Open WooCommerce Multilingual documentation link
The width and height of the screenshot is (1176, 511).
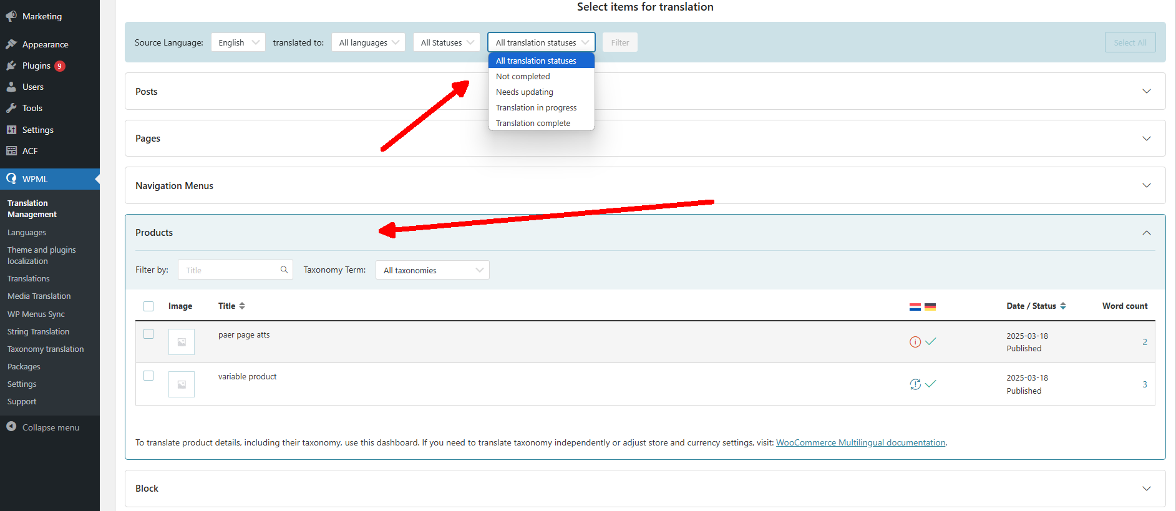pos(861,442)
